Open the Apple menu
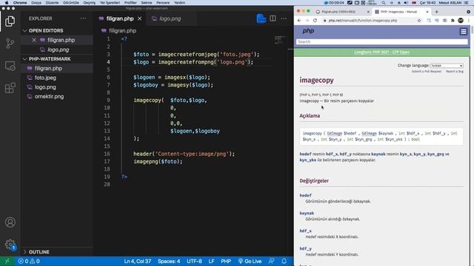 pos(7,3)
